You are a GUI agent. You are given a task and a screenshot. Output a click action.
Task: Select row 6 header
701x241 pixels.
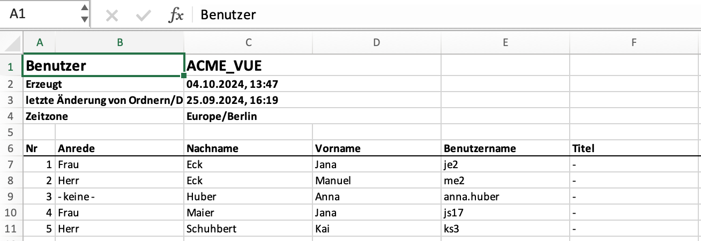click(x=12, y=148)
